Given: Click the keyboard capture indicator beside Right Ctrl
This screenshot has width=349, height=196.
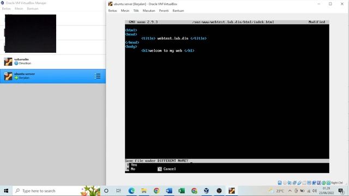Looking at the screenshot, I should 328,183.
